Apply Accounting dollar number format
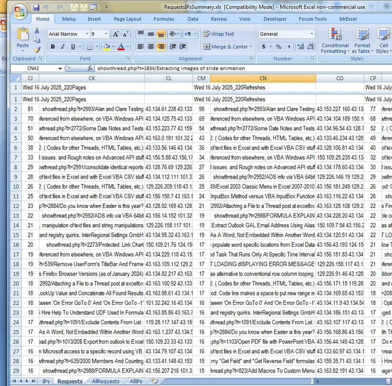 coord(264,47)
